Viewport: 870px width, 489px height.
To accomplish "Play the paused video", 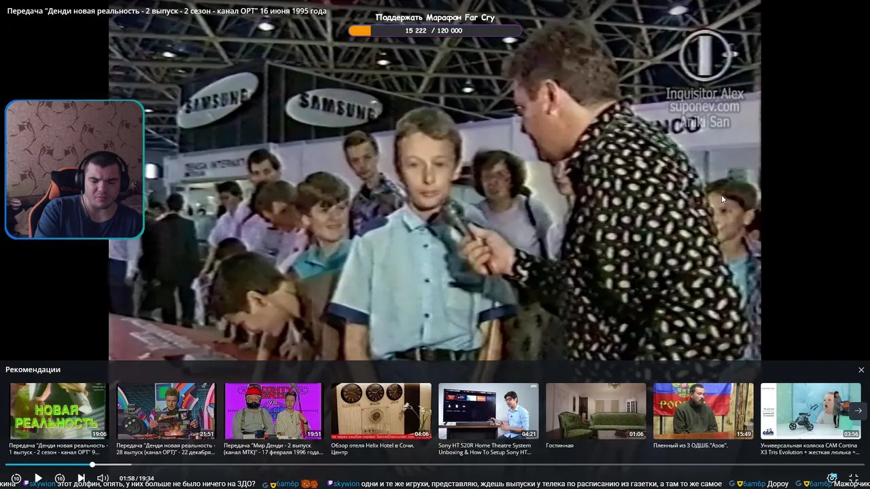I will coord(38,478).
